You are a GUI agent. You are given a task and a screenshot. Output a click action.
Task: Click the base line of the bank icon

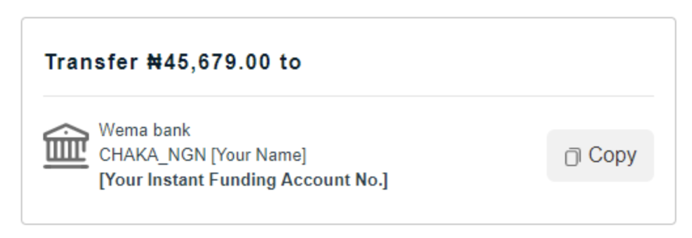(66, 166)
